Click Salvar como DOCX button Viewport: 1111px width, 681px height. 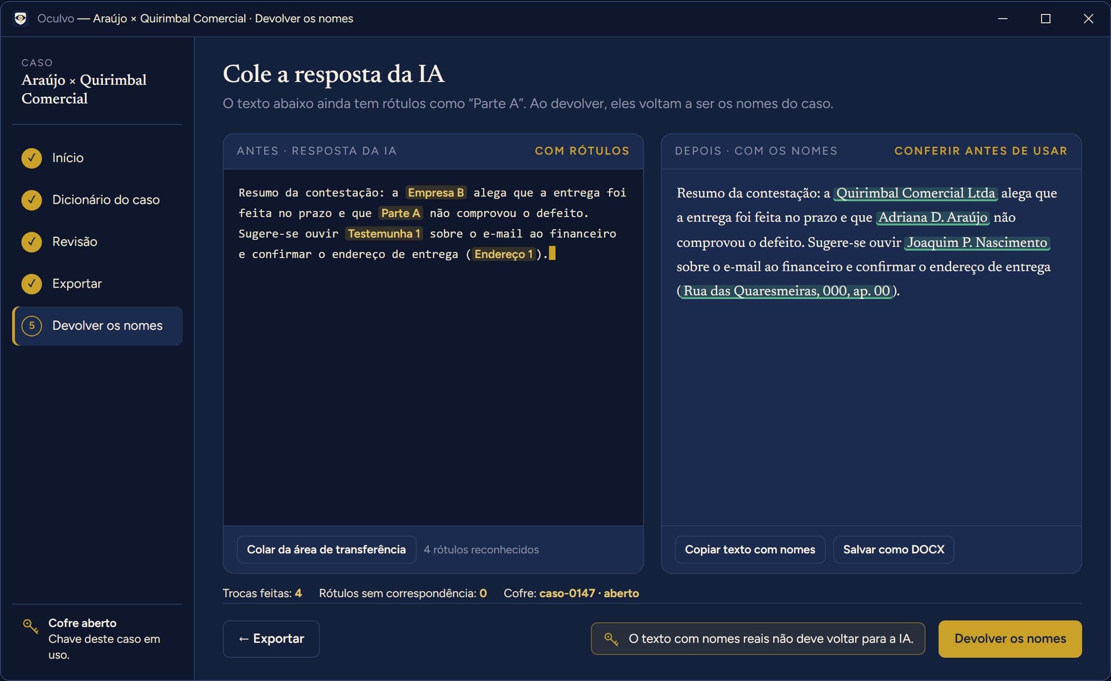[893, 550]
